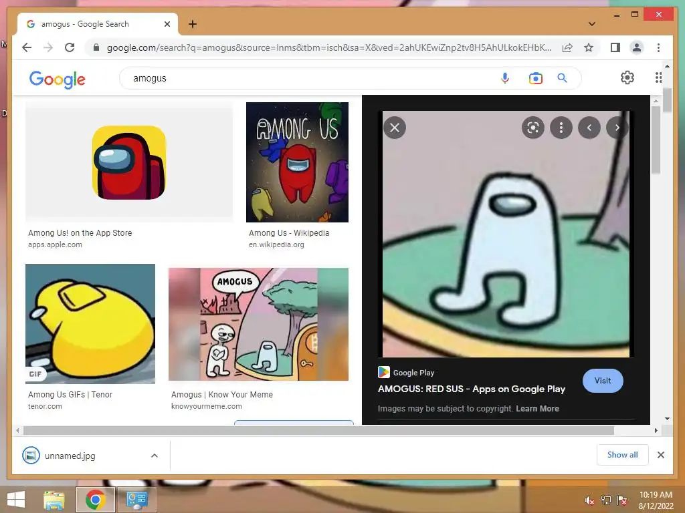Open the Windows Start menu
Viewport: 685px width, 513px height.
[x=16, y=500]
